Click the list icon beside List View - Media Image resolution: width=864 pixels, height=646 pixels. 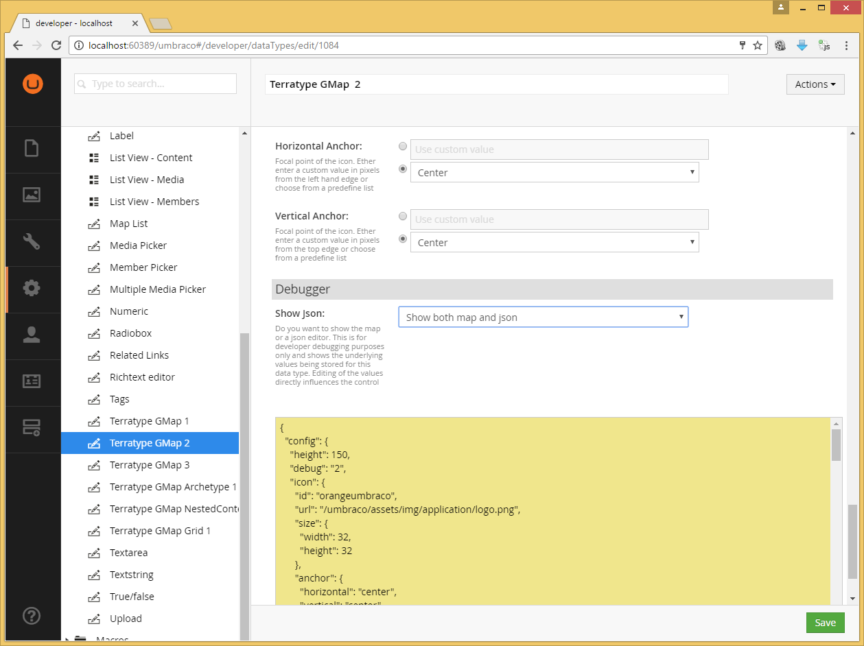[x=94, y=180]
